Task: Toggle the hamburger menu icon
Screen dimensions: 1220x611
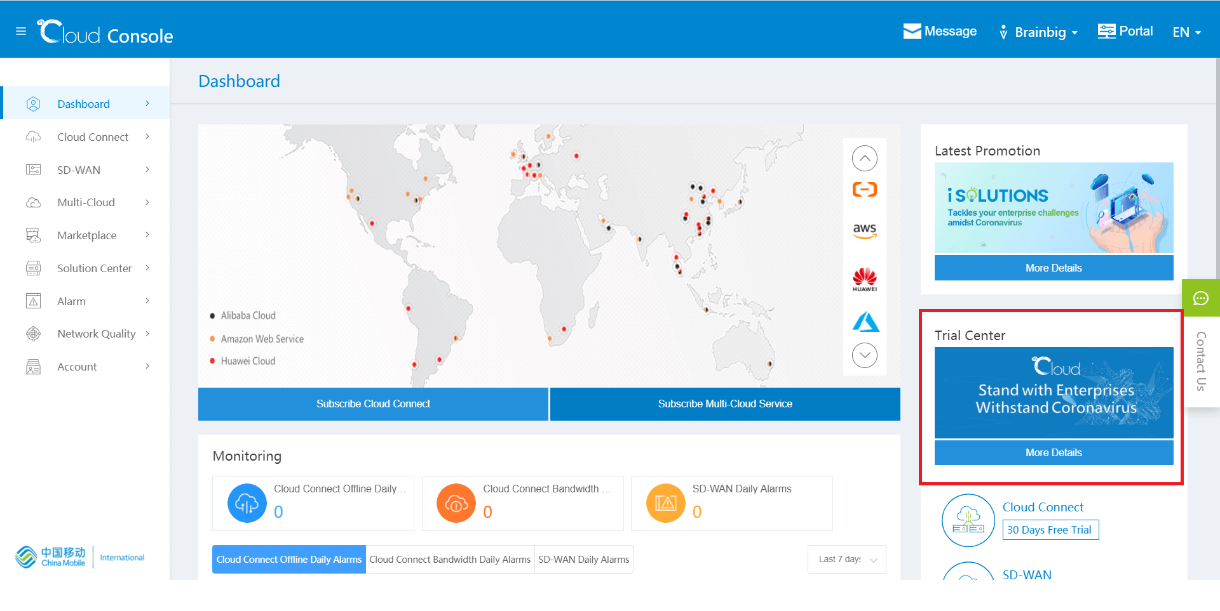Action: coord(21,31)
